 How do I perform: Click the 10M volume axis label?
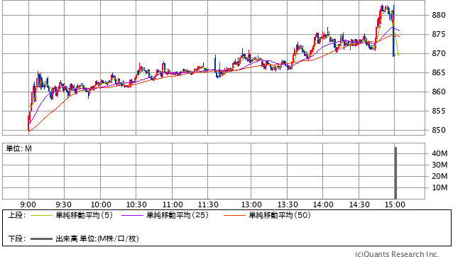[440, 187]
